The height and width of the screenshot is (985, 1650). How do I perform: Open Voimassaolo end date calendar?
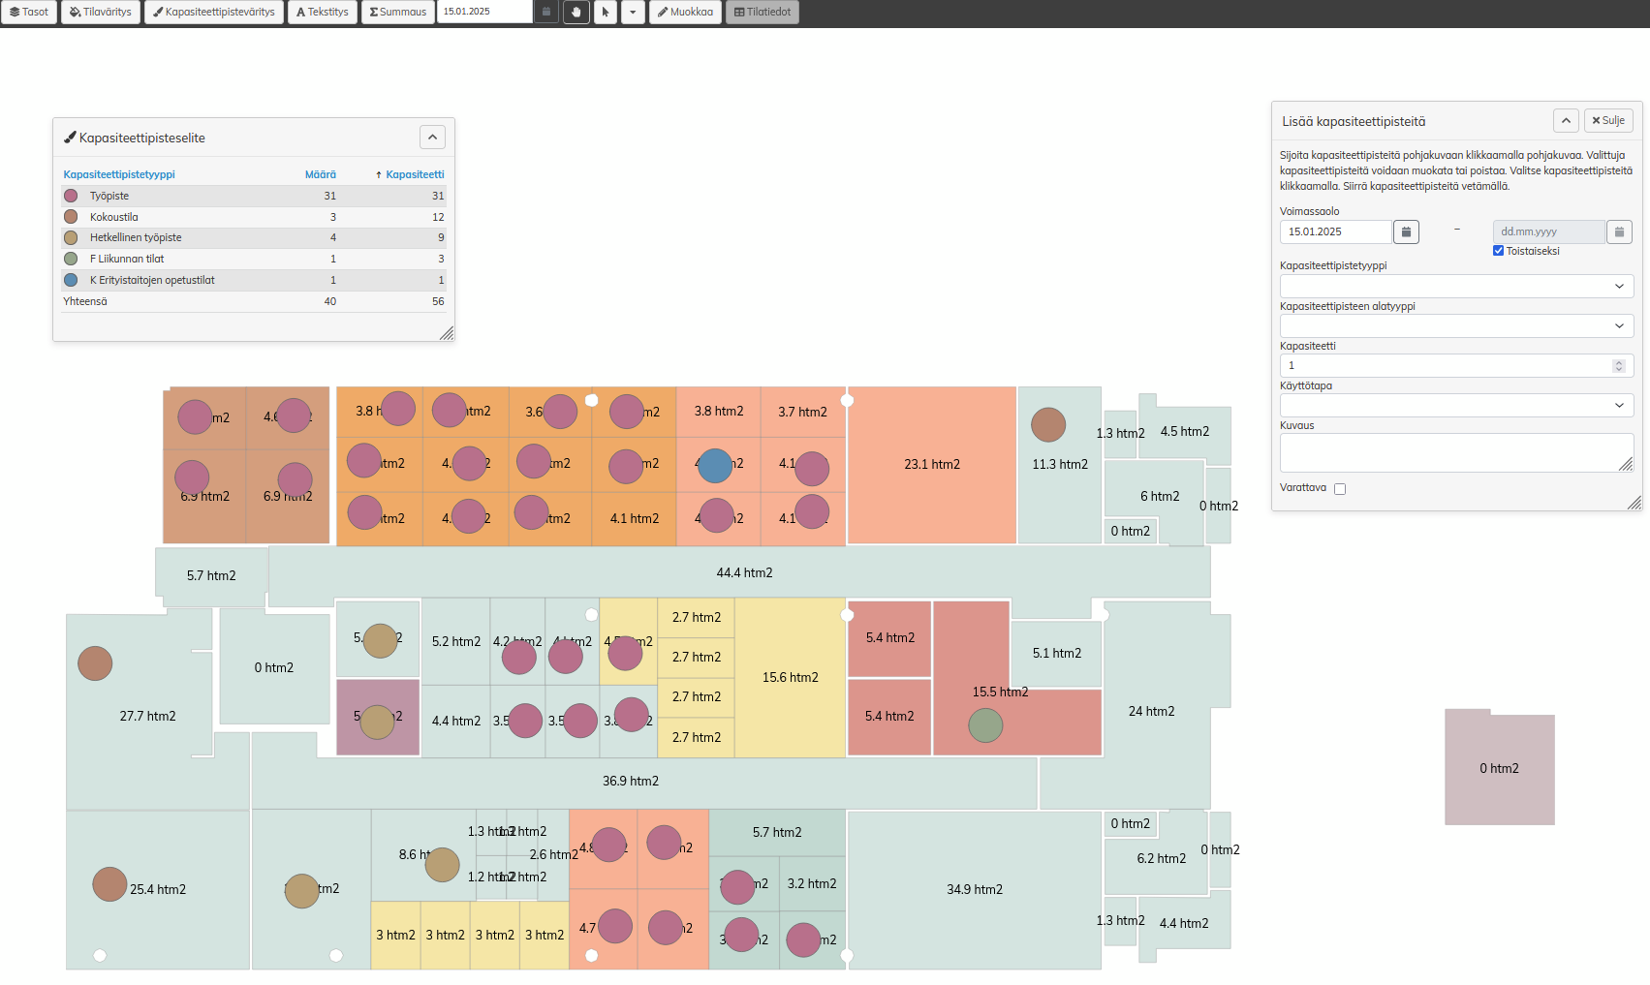pyautogui.click(x=1619, y=231)
